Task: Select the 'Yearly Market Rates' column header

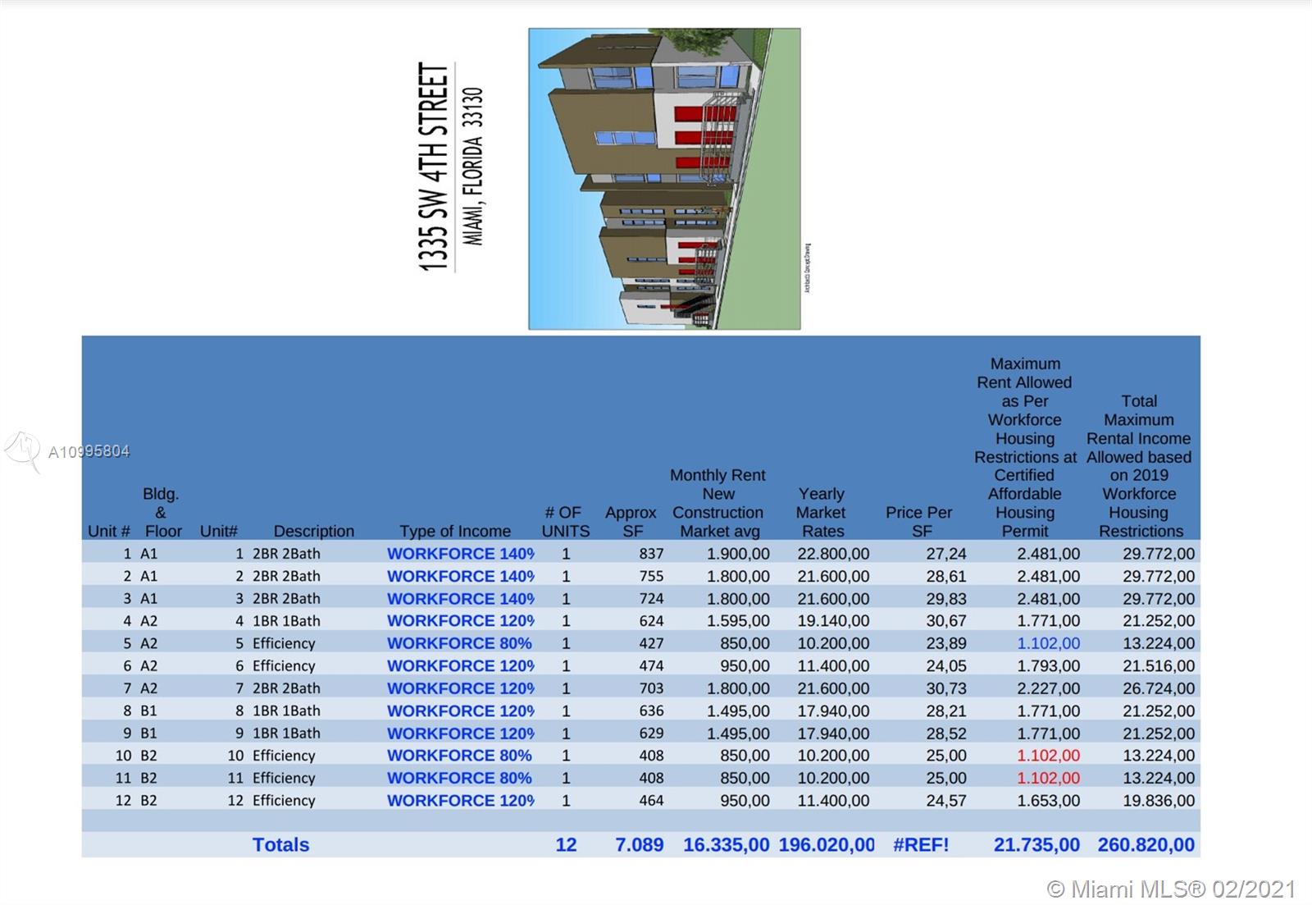Action: (822, 513)
